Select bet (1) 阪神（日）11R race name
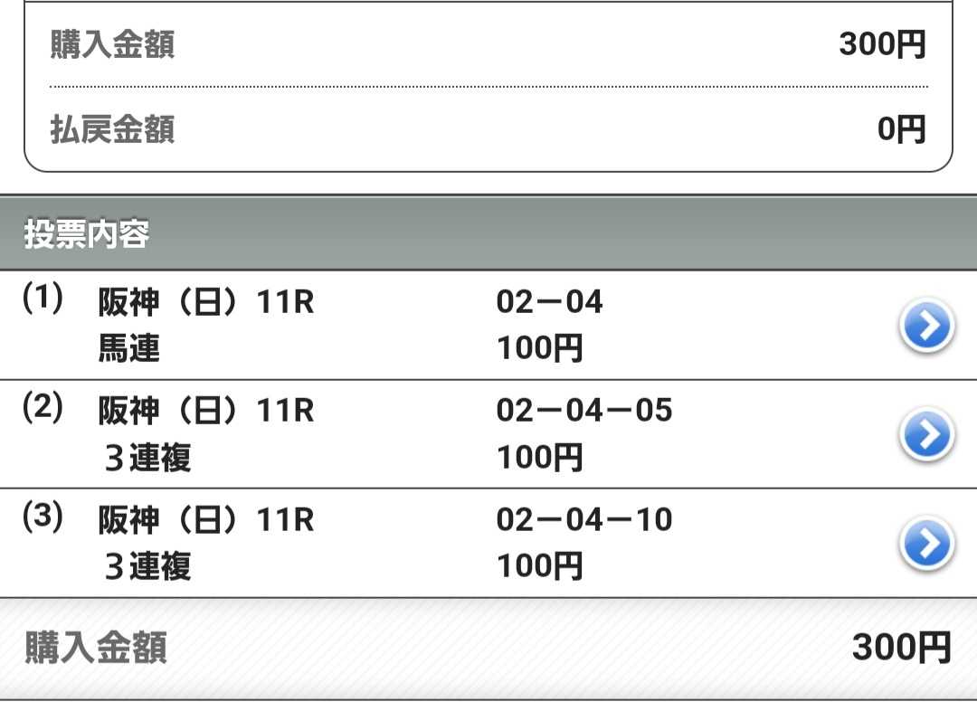The image size is (977, 711). 206,302
